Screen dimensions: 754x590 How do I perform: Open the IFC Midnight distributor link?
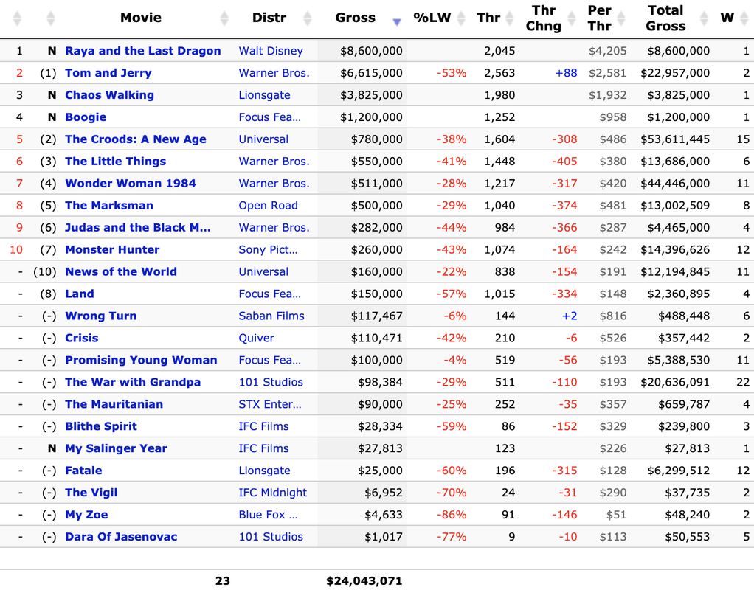coord(273,493)
